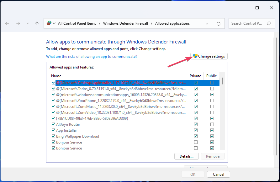
Task: Cancel and close the dialog
Action: point(219,174)
